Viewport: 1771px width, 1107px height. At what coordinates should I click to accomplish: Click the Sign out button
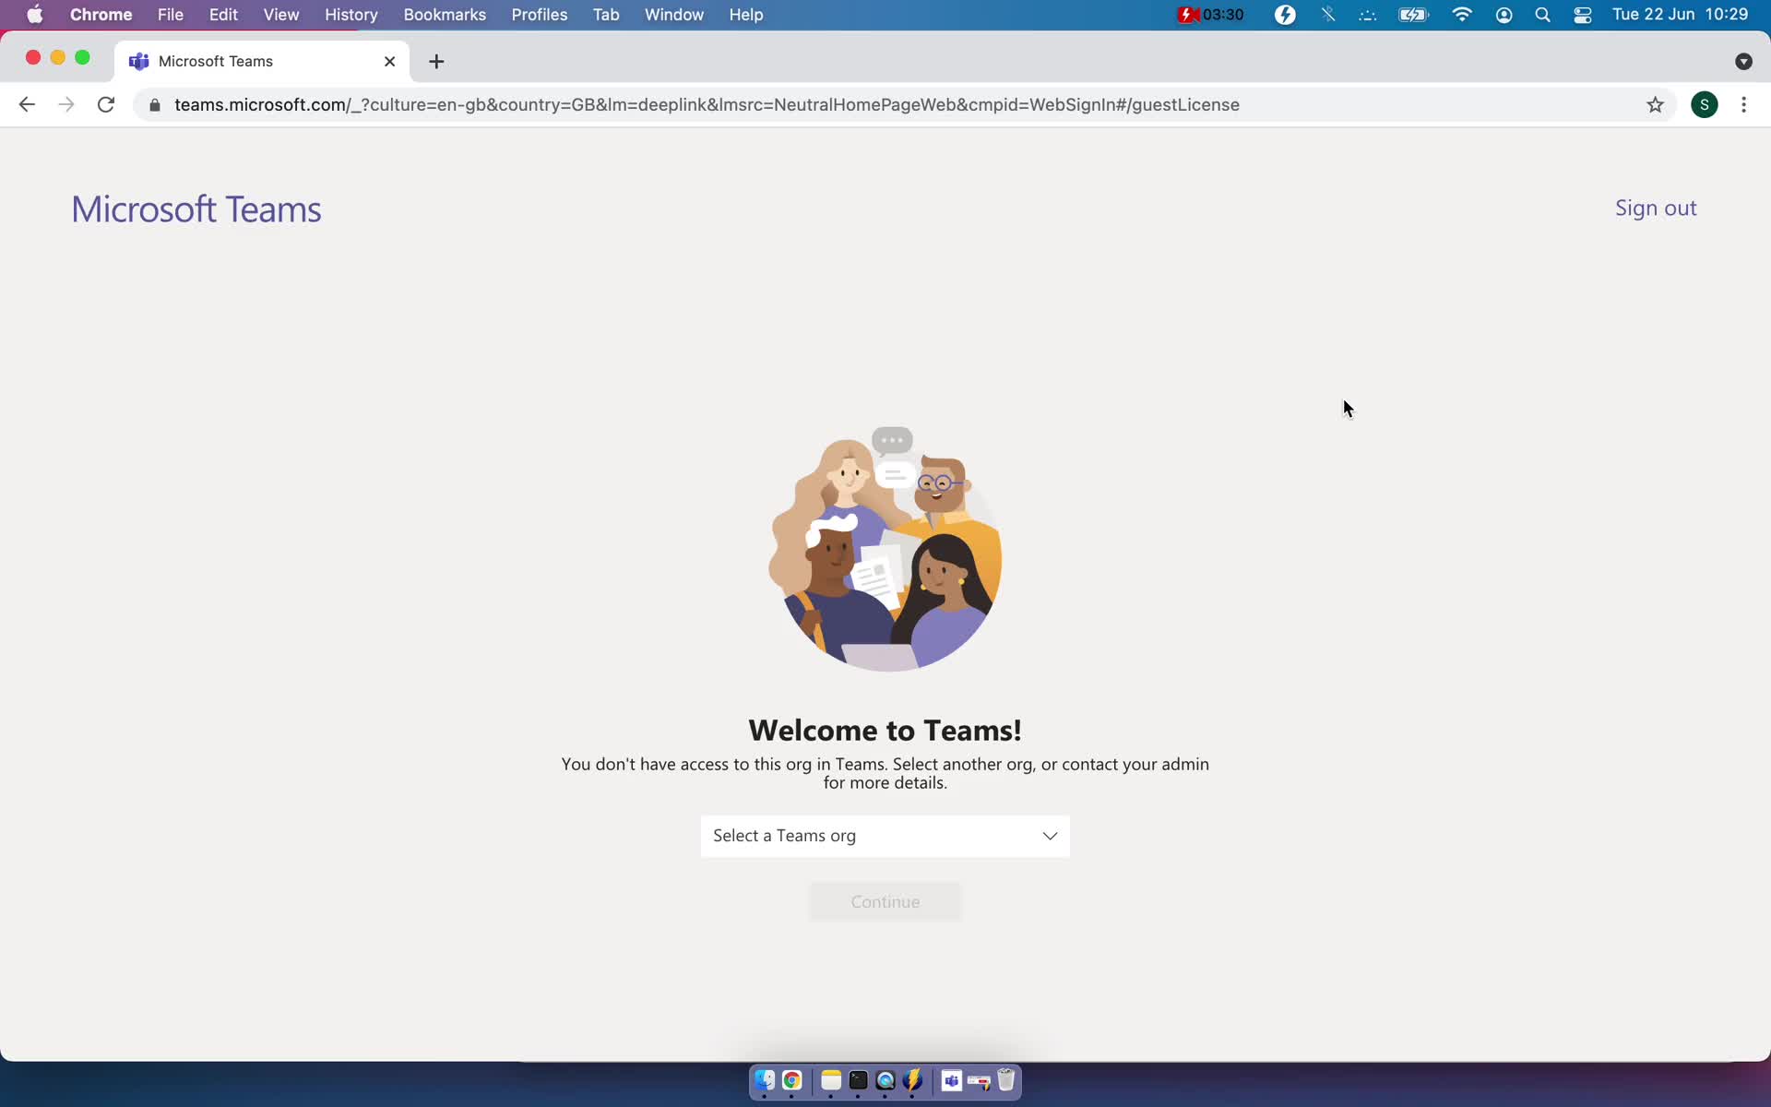click(x=1657, y=208)
